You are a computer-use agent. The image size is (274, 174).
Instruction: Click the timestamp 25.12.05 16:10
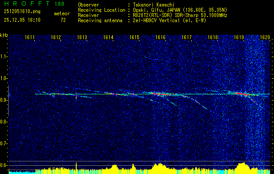click(x=22, y=20)
